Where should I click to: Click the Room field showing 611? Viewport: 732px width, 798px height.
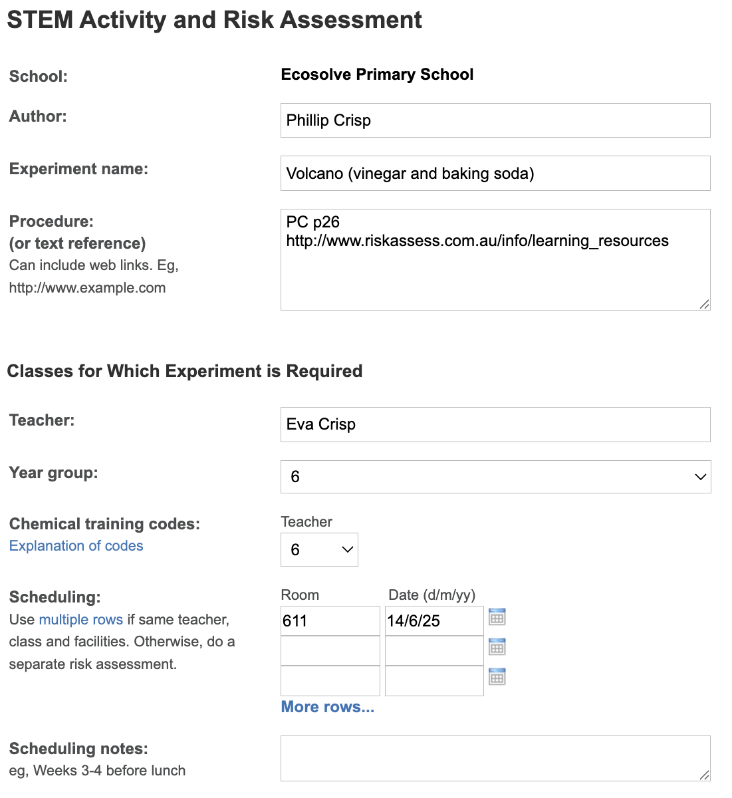click(x=330, y=620)
